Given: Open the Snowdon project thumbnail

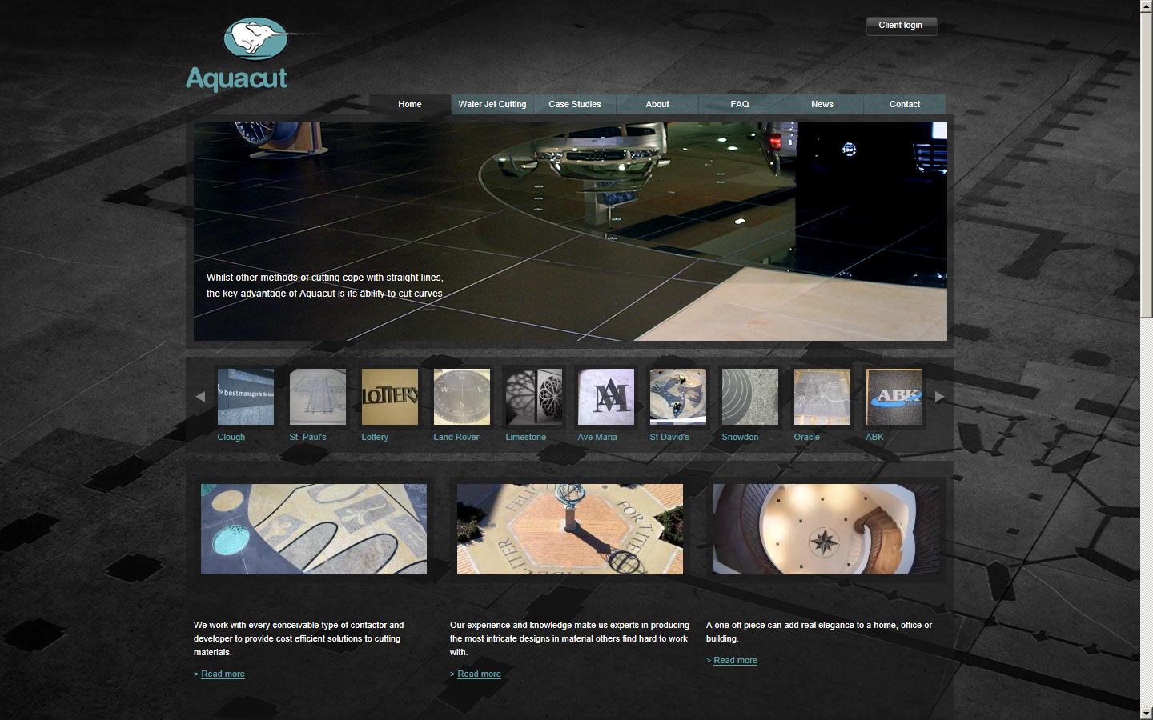Looking at the screenshot, I should (749, 397).
